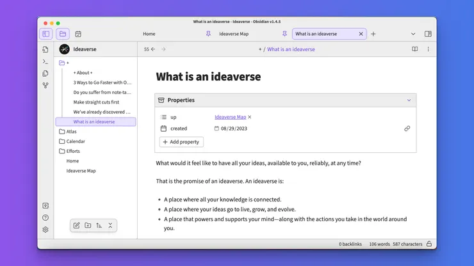474x266 pixels.
Task: Navigate forward with the right arrow
Action: [163, 49]
